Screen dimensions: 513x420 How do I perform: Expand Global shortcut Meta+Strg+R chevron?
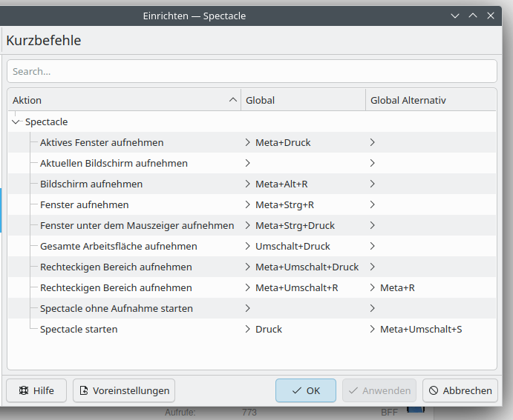click(x=248, y=204)
